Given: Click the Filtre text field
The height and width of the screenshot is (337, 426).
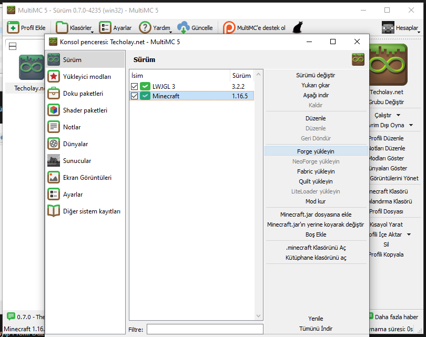Looking at the screenshot, I should point(205,329).
